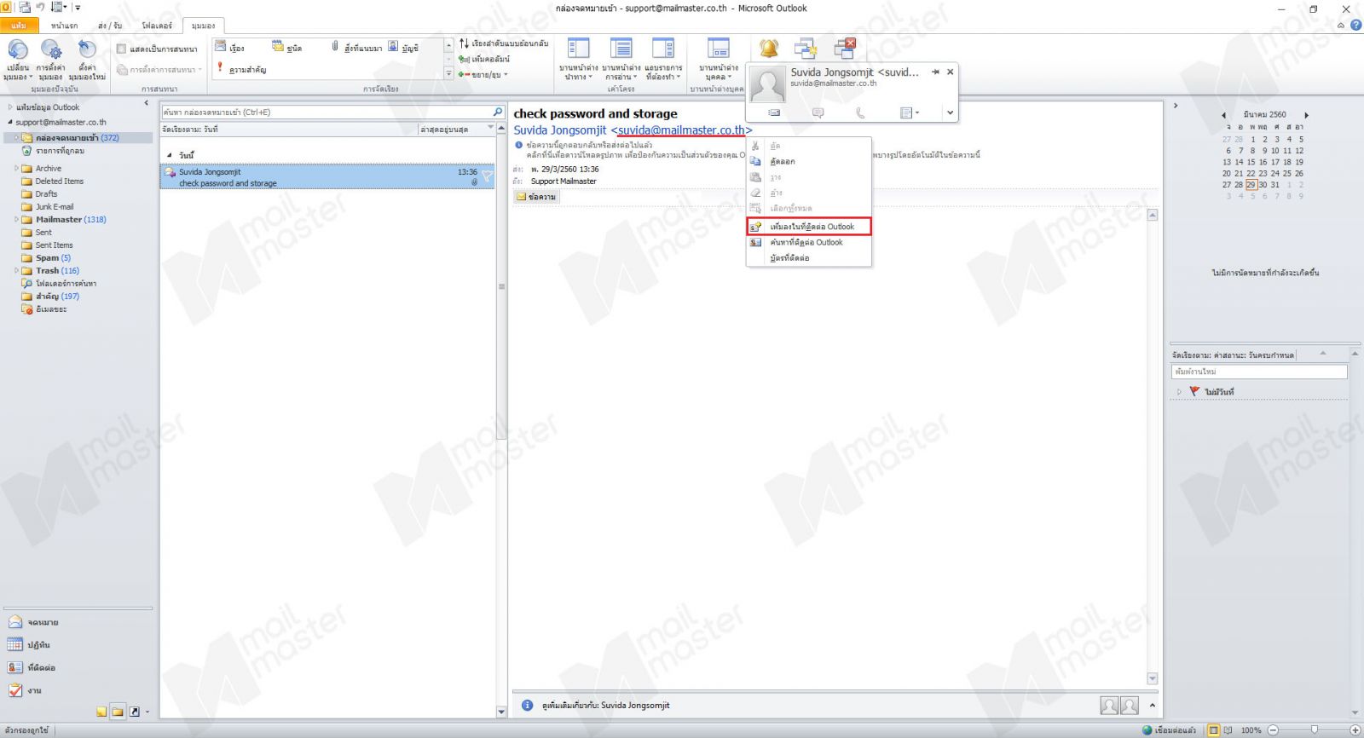Toggle reverse sort (เรียงลำดับแบบย้อนกลับ)
The image size is (1364, 738).
click(x=504, y=43)
